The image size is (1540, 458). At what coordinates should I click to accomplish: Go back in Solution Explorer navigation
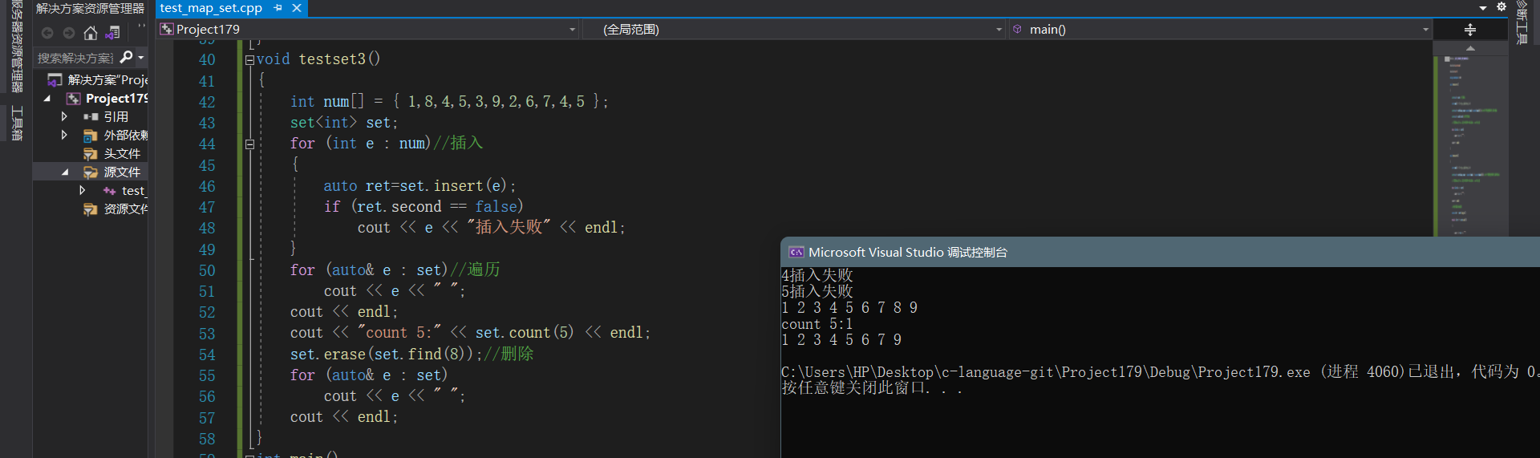47,33
